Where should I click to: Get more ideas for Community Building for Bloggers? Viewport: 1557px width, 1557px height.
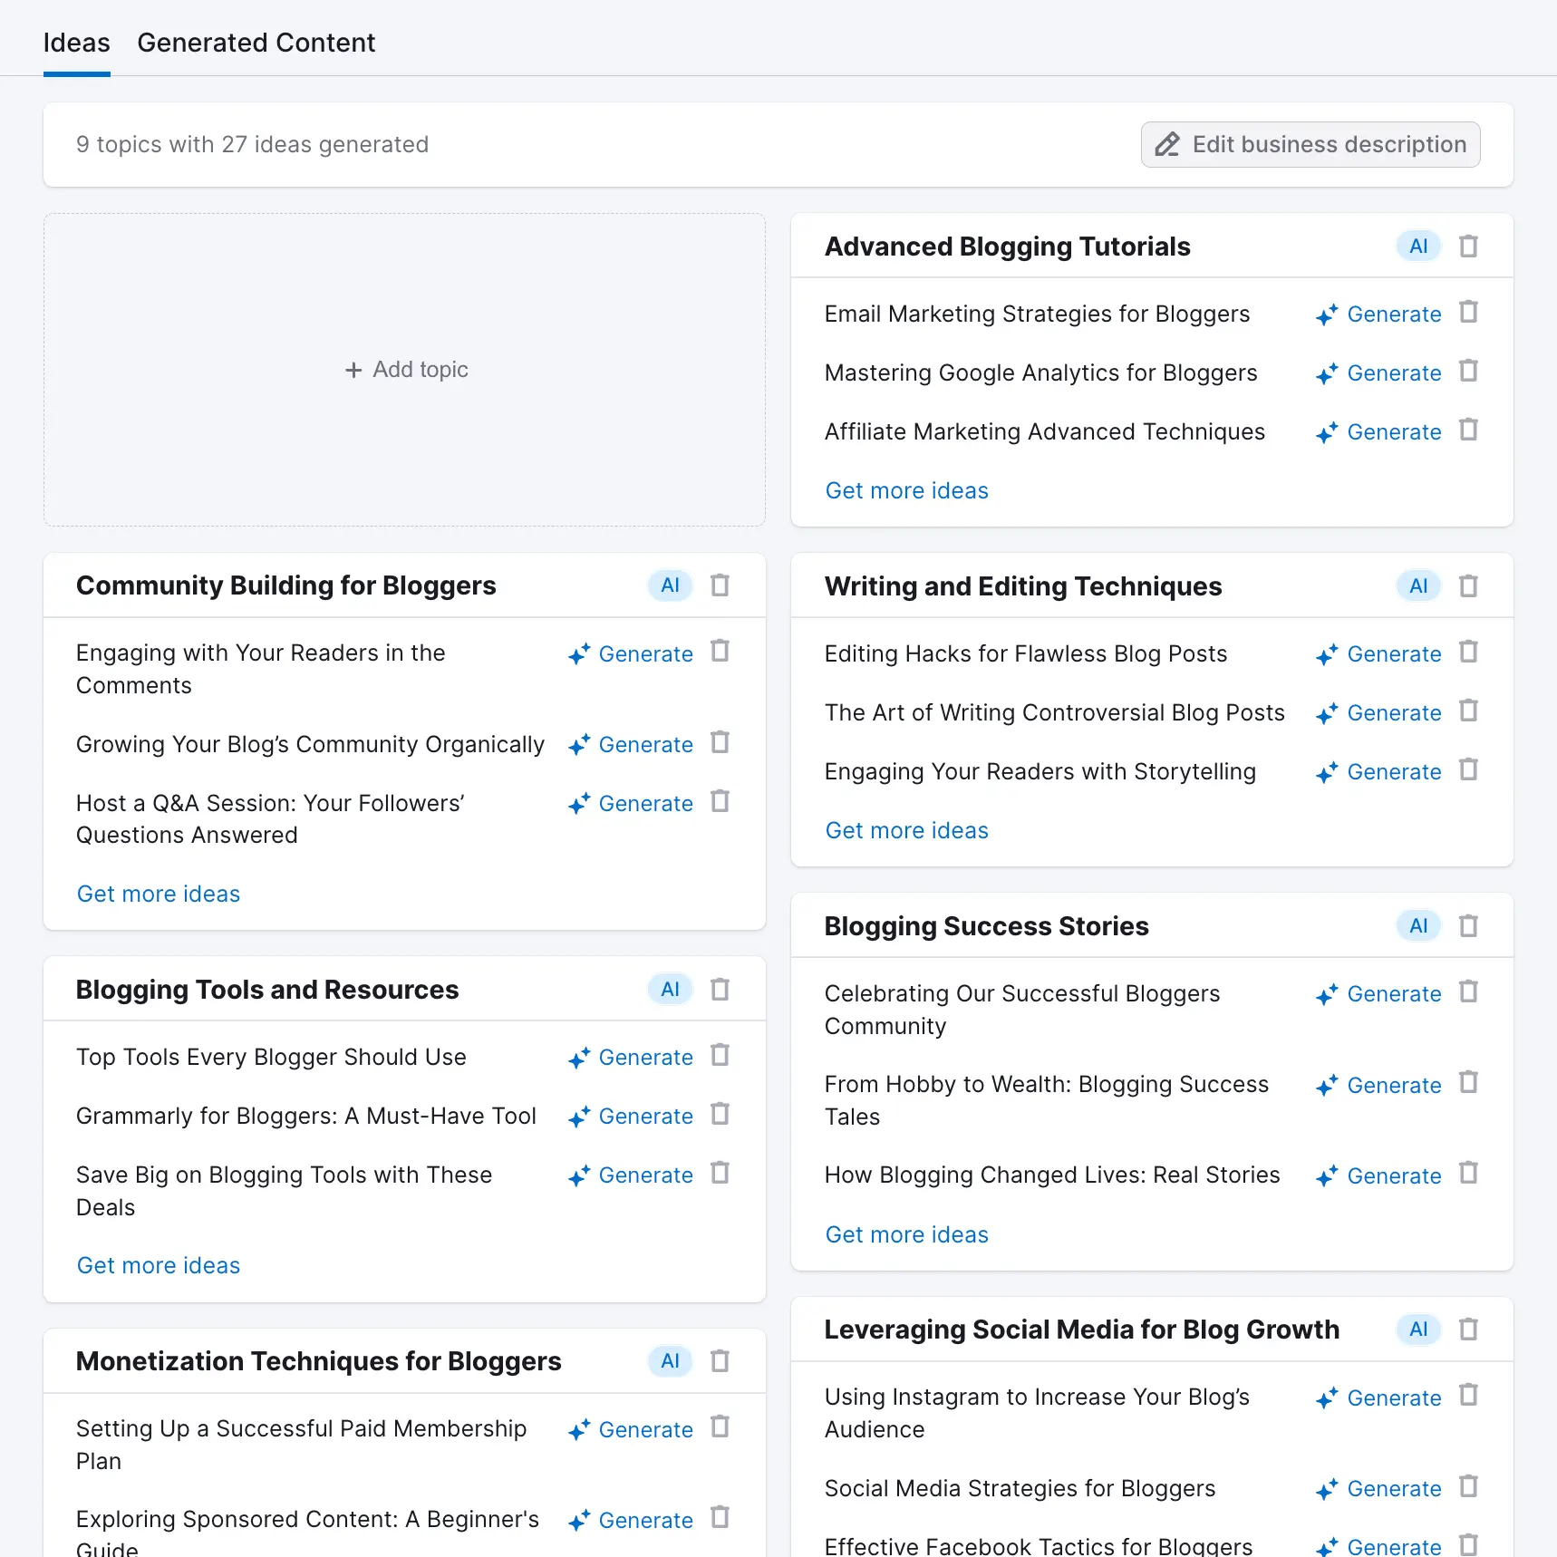[x=158, y=894]
